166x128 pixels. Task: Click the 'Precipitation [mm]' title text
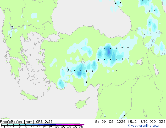coord(17,122)
